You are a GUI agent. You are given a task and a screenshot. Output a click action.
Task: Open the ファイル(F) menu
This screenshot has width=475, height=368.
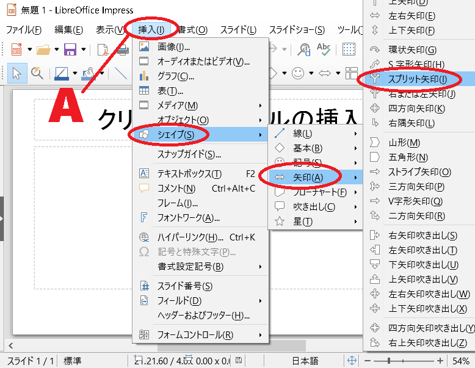point(24,30)
